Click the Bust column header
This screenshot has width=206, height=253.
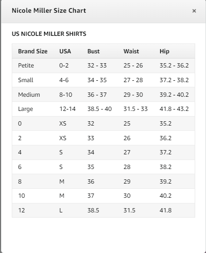pyautogui.click(x=94, y=51)
